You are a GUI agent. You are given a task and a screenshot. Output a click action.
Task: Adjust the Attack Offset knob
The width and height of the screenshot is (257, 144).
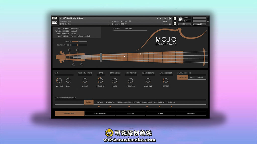(166, 80)
